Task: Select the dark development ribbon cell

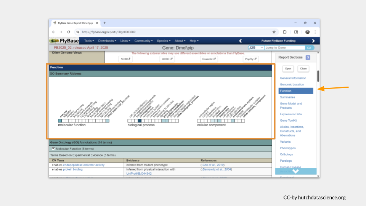Action: (x=140, y=121)
